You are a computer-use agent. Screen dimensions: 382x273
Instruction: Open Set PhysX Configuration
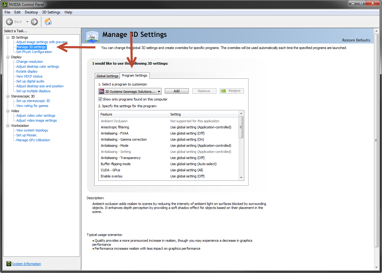point(34,52)
